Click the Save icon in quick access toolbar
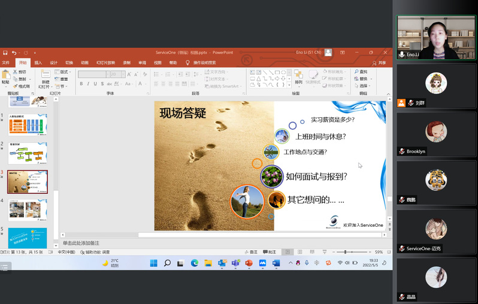The image size is (478, 304). click(x=5, y=53)
